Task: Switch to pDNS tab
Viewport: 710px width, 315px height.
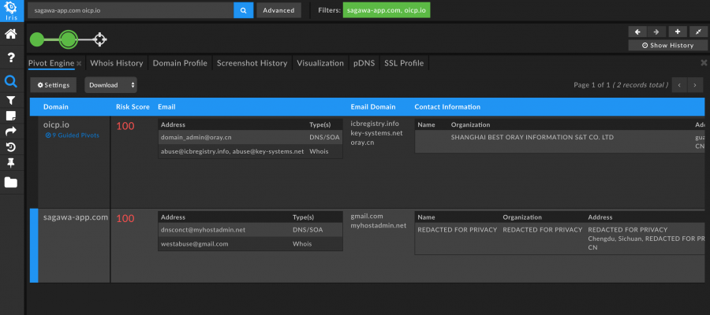Action: coord(364,63)
